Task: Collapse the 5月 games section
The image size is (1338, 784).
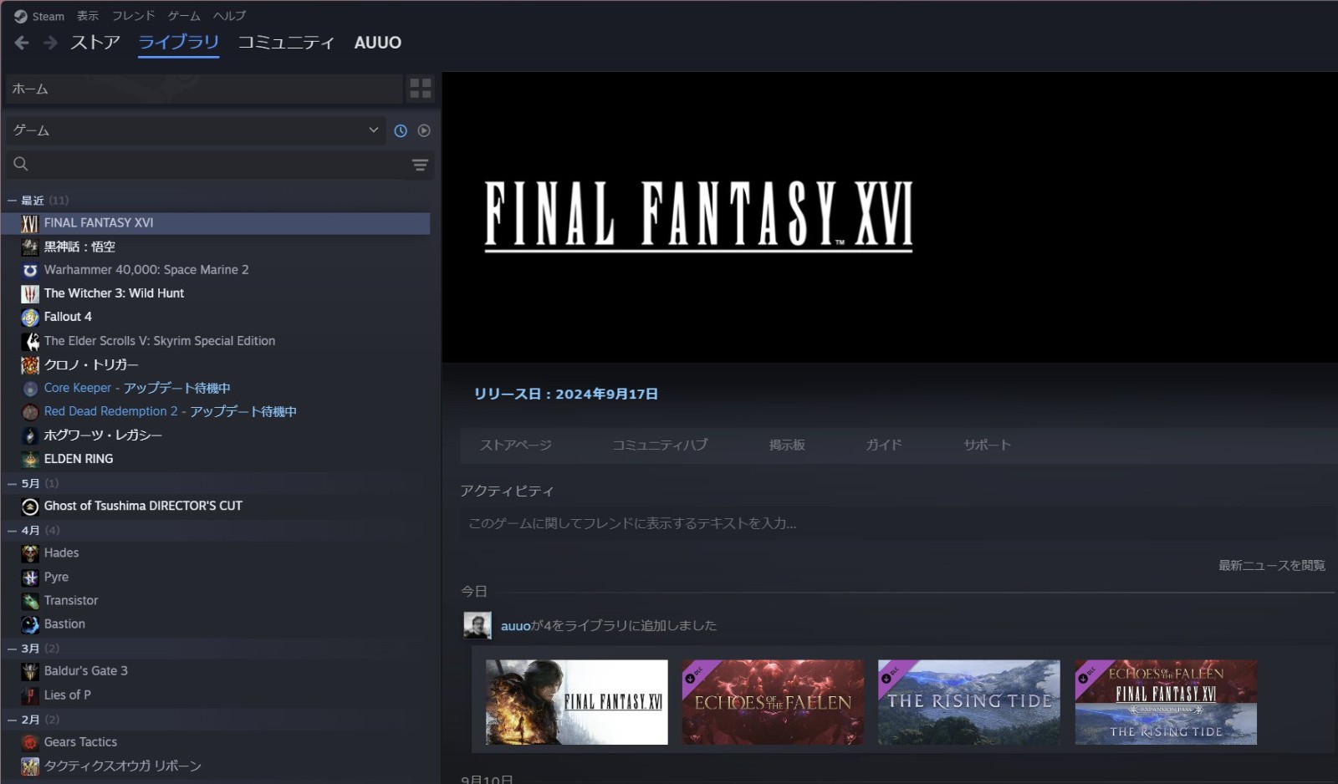Action: (x=11, y=483)
